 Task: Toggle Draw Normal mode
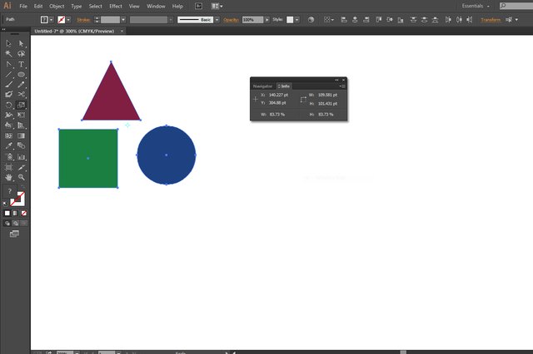7,223
